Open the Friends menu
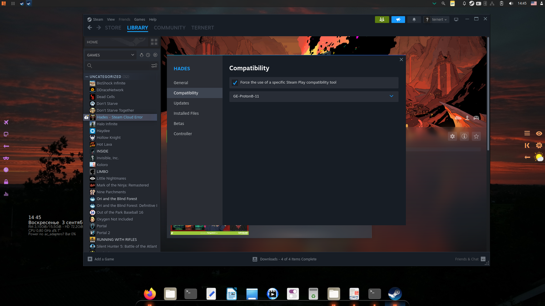 (x=124, y=19)
